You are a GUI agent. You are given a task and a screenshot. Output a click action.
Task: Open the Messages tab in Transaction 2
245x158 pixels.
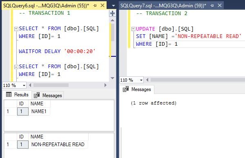point(137,89)
